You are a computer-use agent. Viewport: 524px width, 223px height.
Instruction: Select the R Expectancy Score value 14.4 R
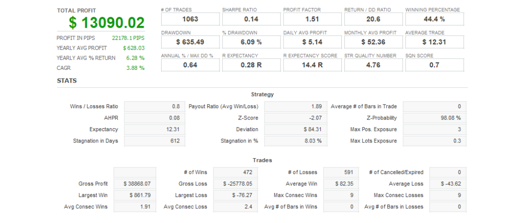tap(312, 65)
